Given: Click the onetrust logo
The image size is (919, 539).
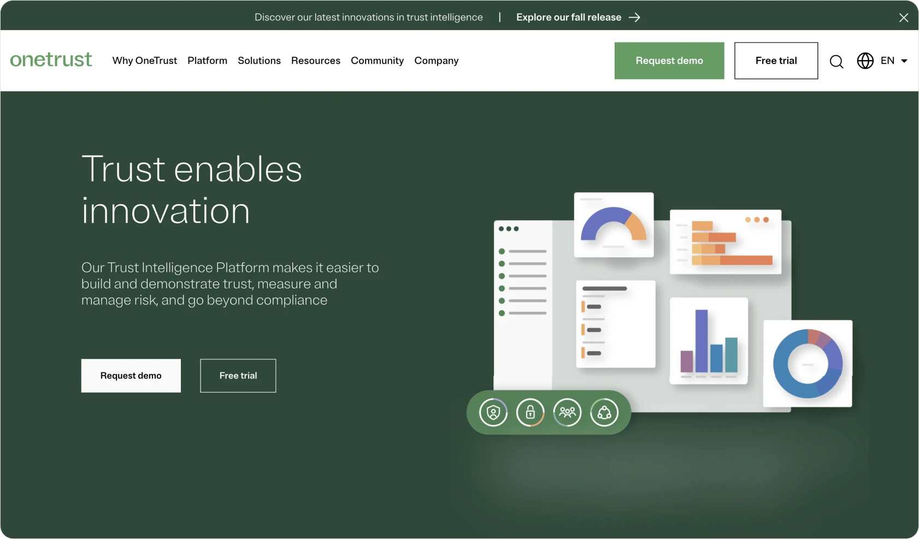Looking at the screenshot, I should pyautogui.click(x=51, y=60).
